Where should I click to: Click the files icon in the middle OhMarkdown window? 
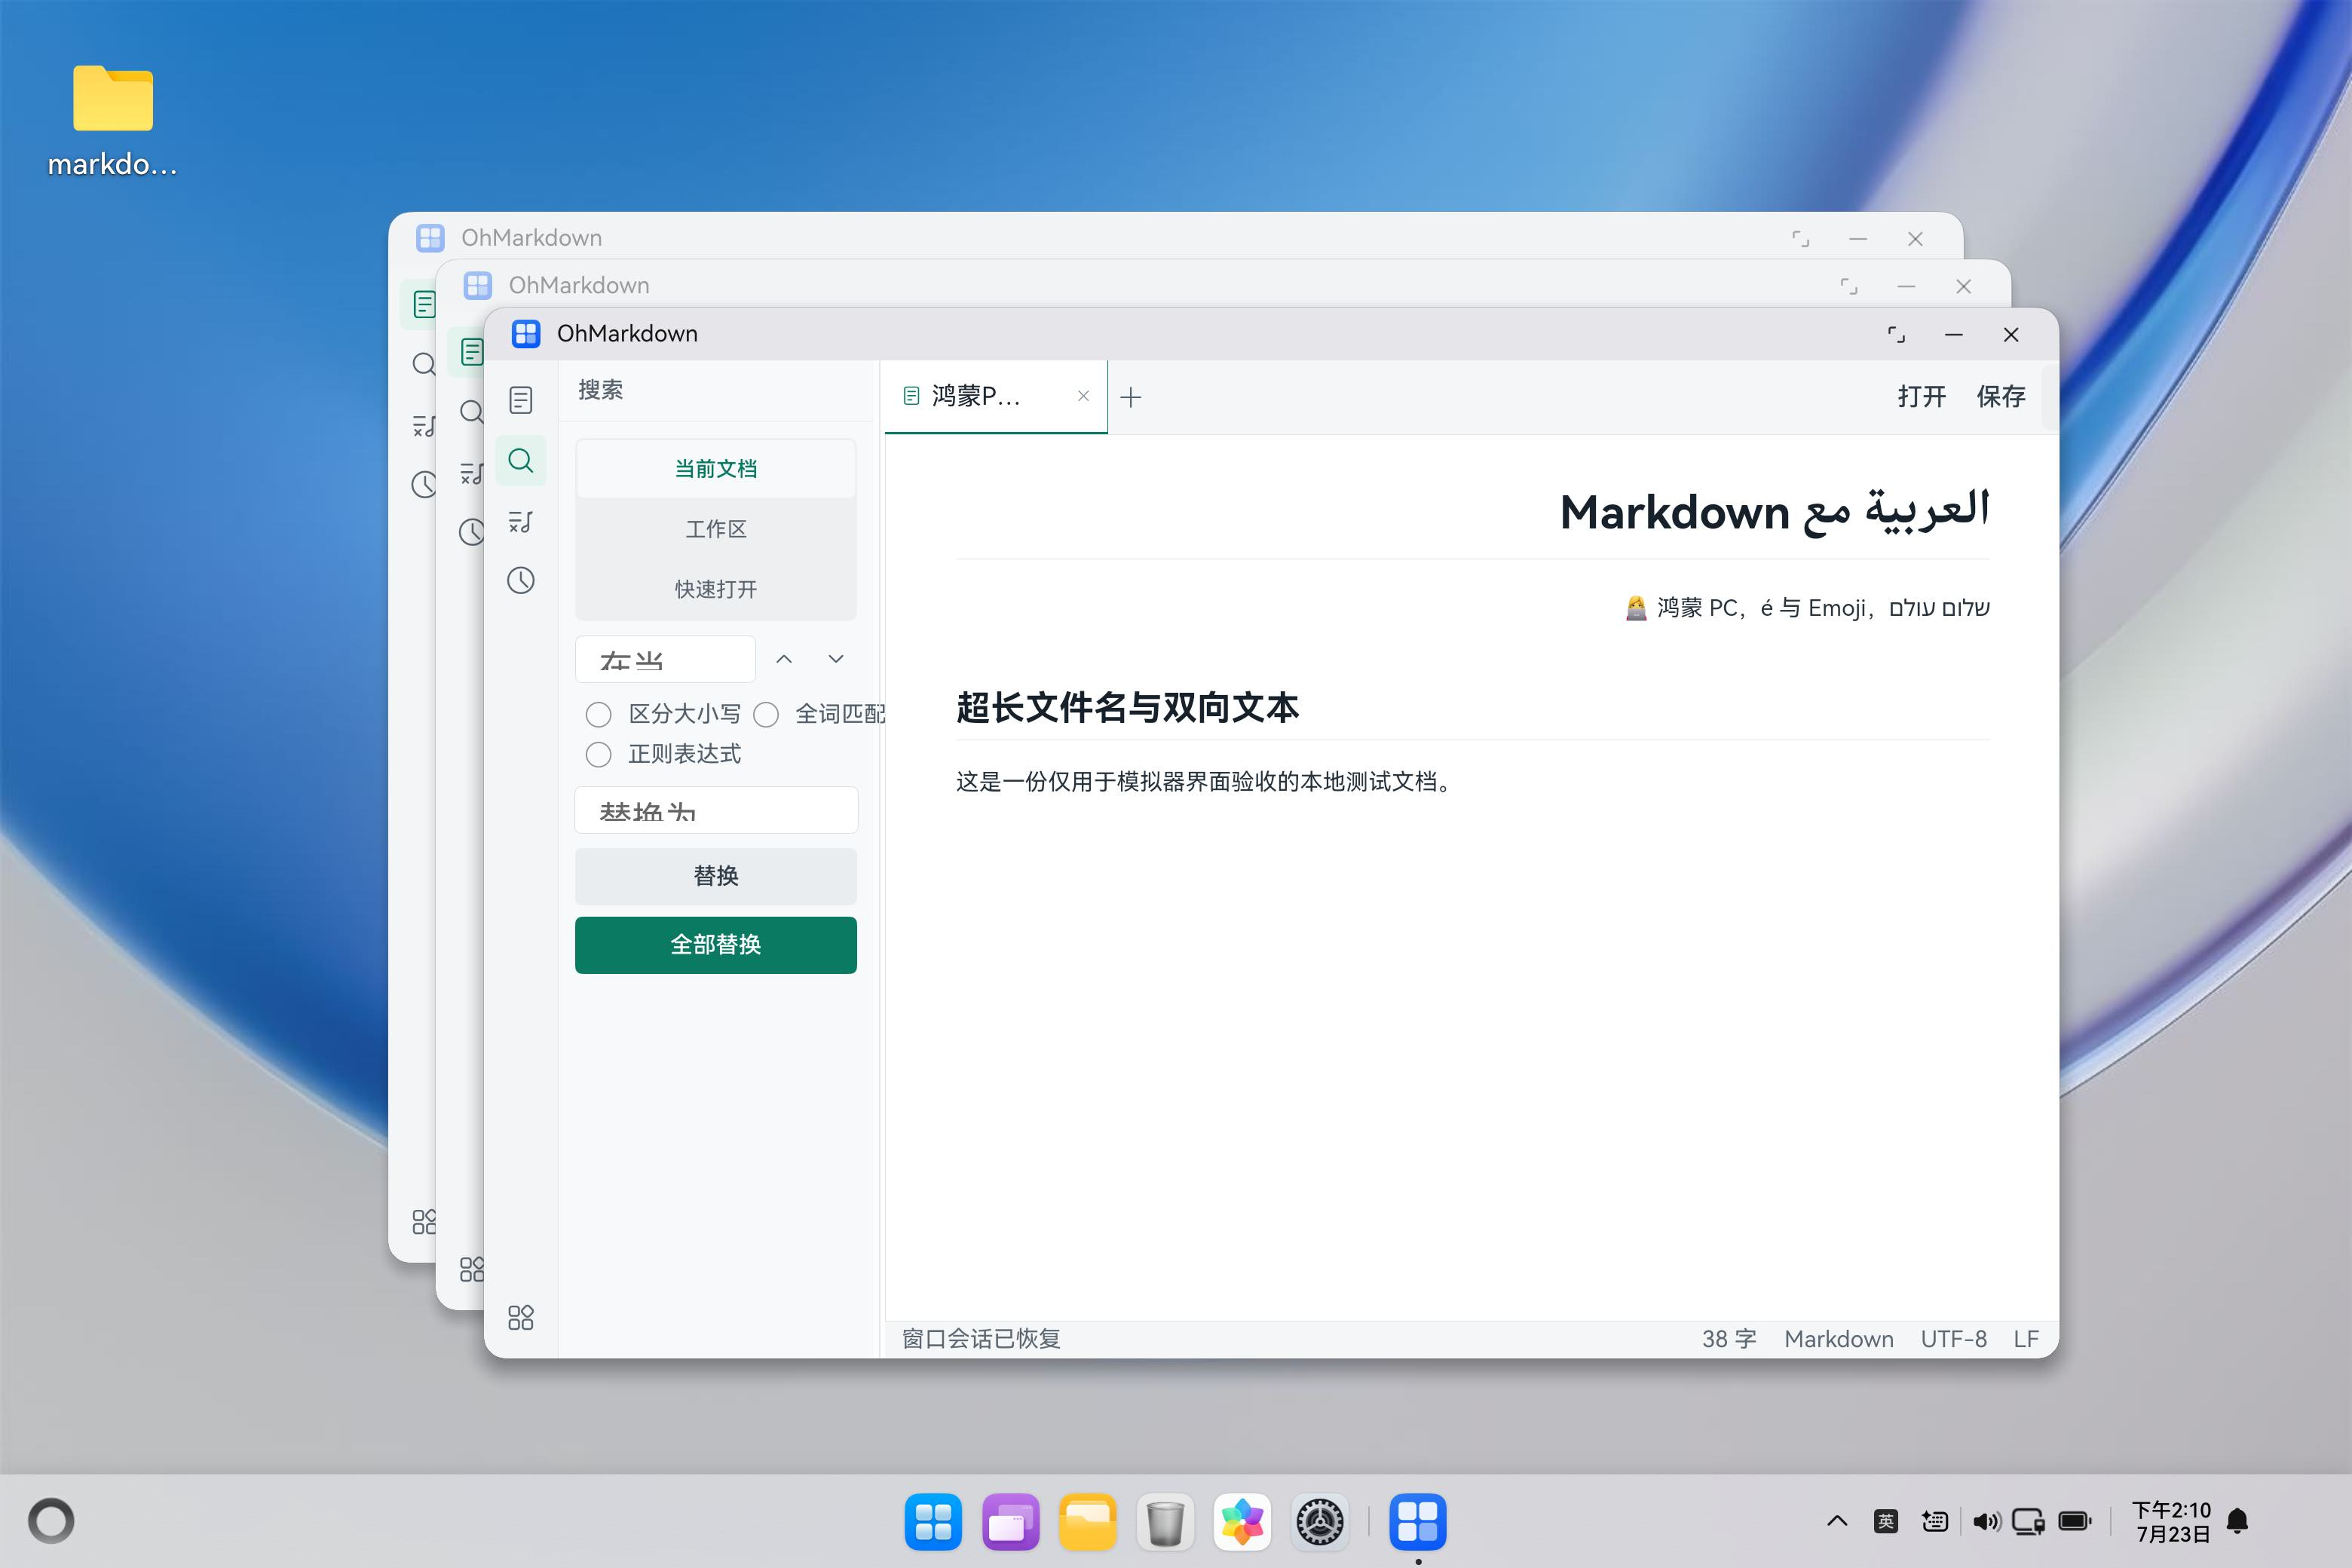click(472, 352)
